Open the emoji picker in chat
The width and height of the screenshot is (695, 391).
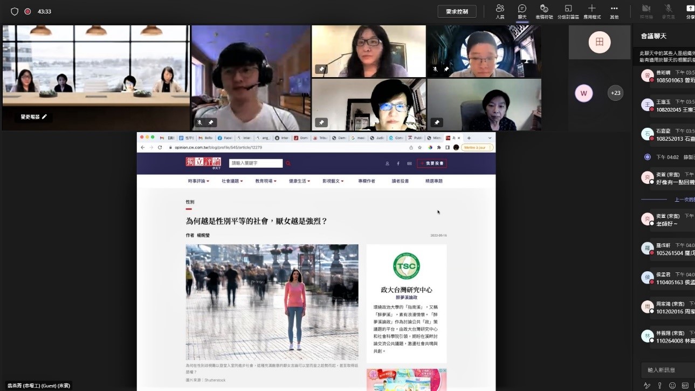[x=672, y=385]
